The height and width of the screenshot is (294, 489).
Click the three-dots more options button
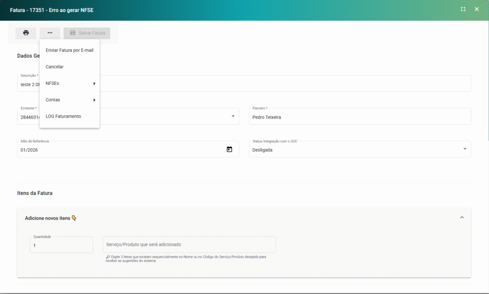(x=50, y=33)
